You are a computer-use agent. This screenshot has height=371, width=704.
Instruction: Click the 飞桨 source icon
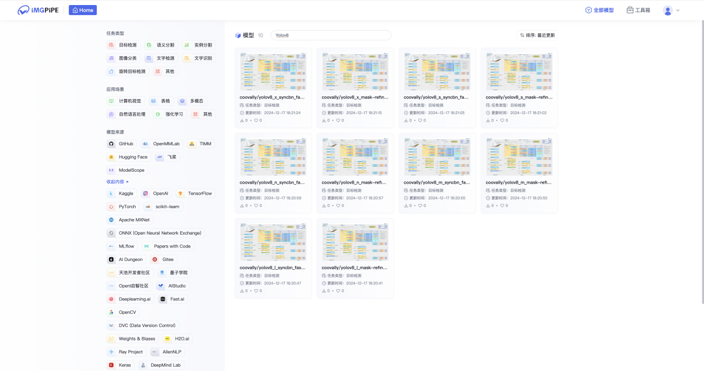click(x=160, y=157)
